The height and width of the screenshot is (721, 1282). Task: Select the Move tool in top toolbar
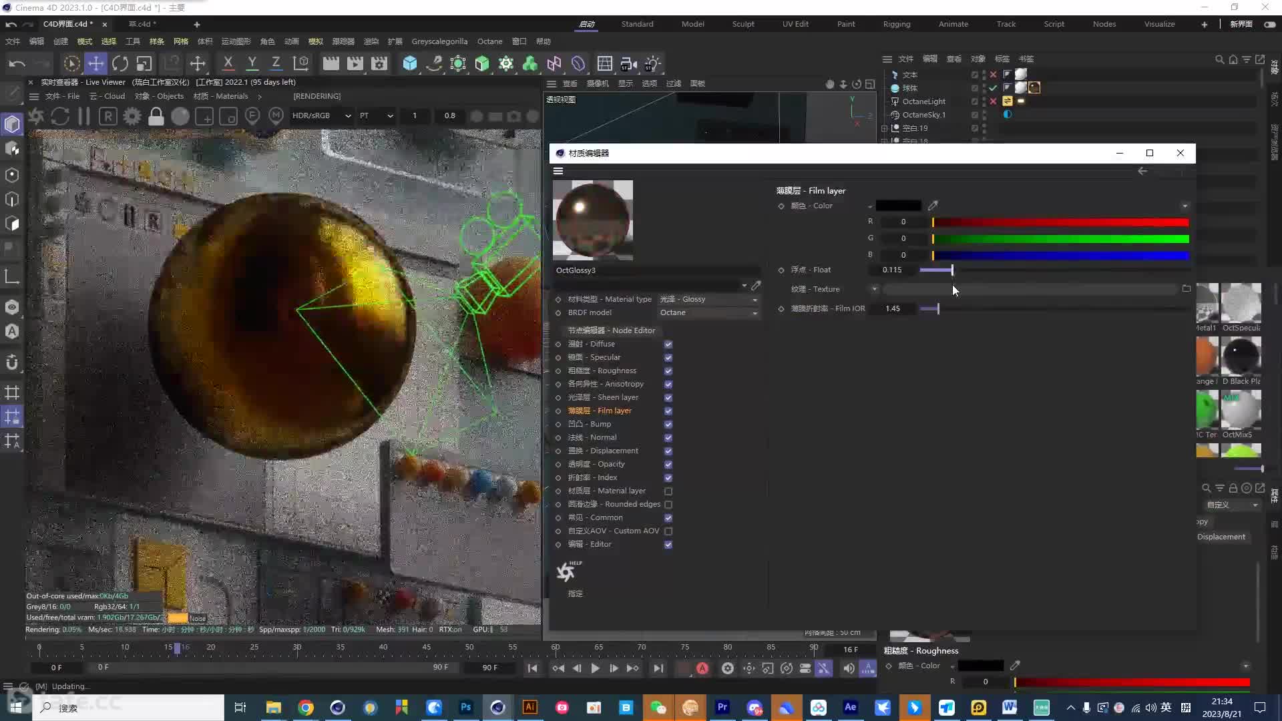(96, 63)
